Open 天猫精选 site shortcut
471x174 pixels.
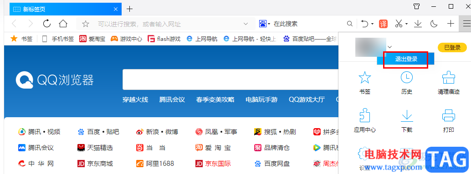[x=95, y=148]
